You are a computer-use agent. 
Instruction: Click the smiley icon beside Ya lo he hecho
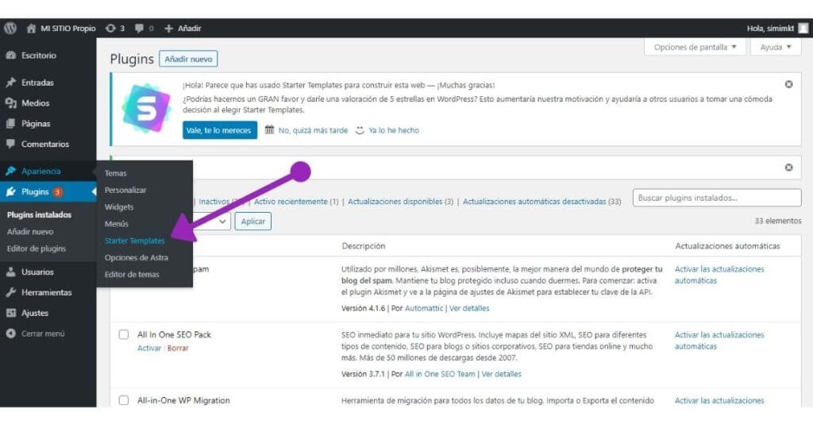click(x=360, y=131)
